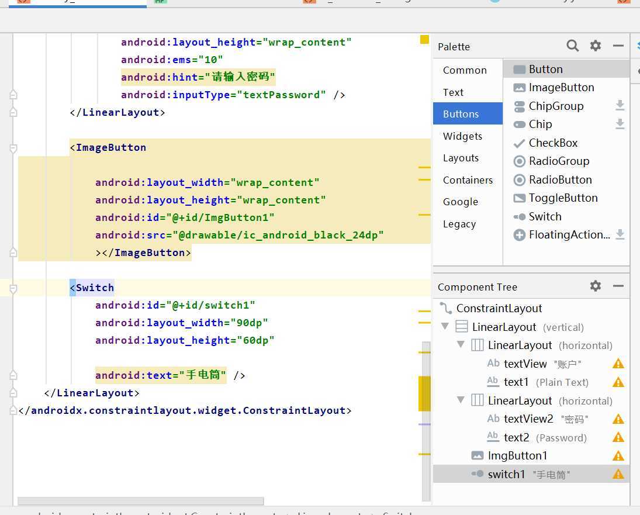The width and height of the screenshot is (640, 515).
Task: Collapse the first horizontal LinearLayout node
Action: tap(461, 344)
